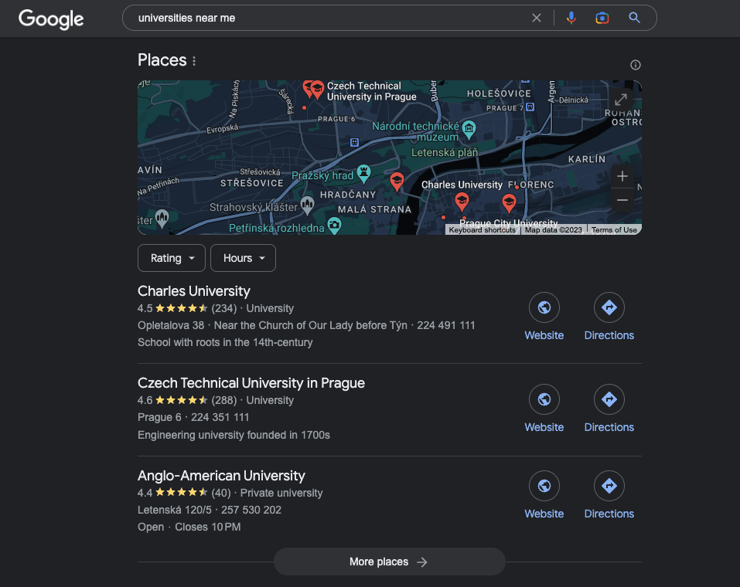Click the Charles University map pin
Image resolution: width=740 pixels, height=587 pixels.
(462, 202)
